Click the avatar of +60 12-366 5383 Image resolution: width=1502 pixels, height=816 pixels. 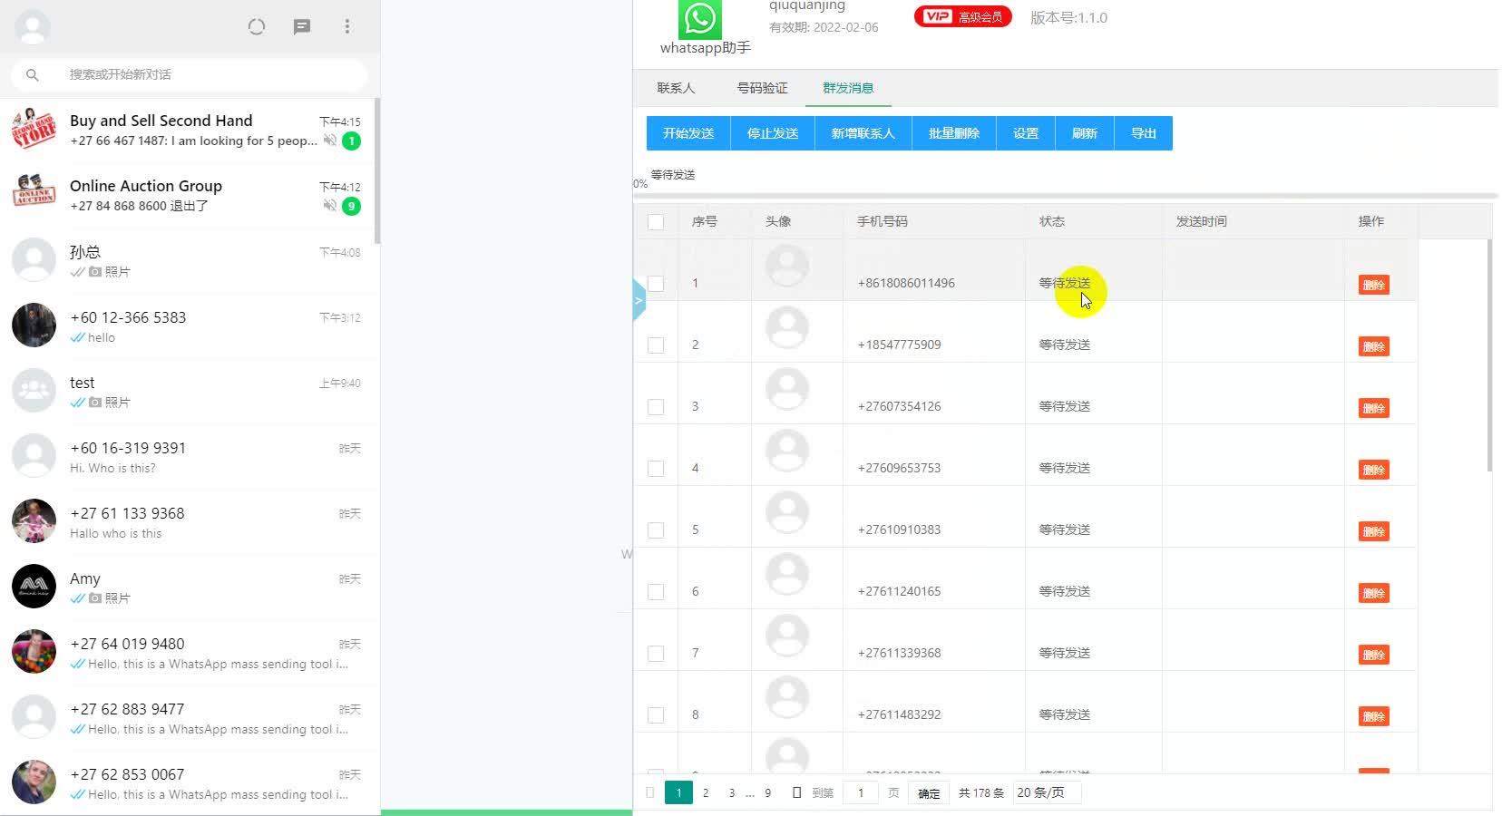pos(34,325)
